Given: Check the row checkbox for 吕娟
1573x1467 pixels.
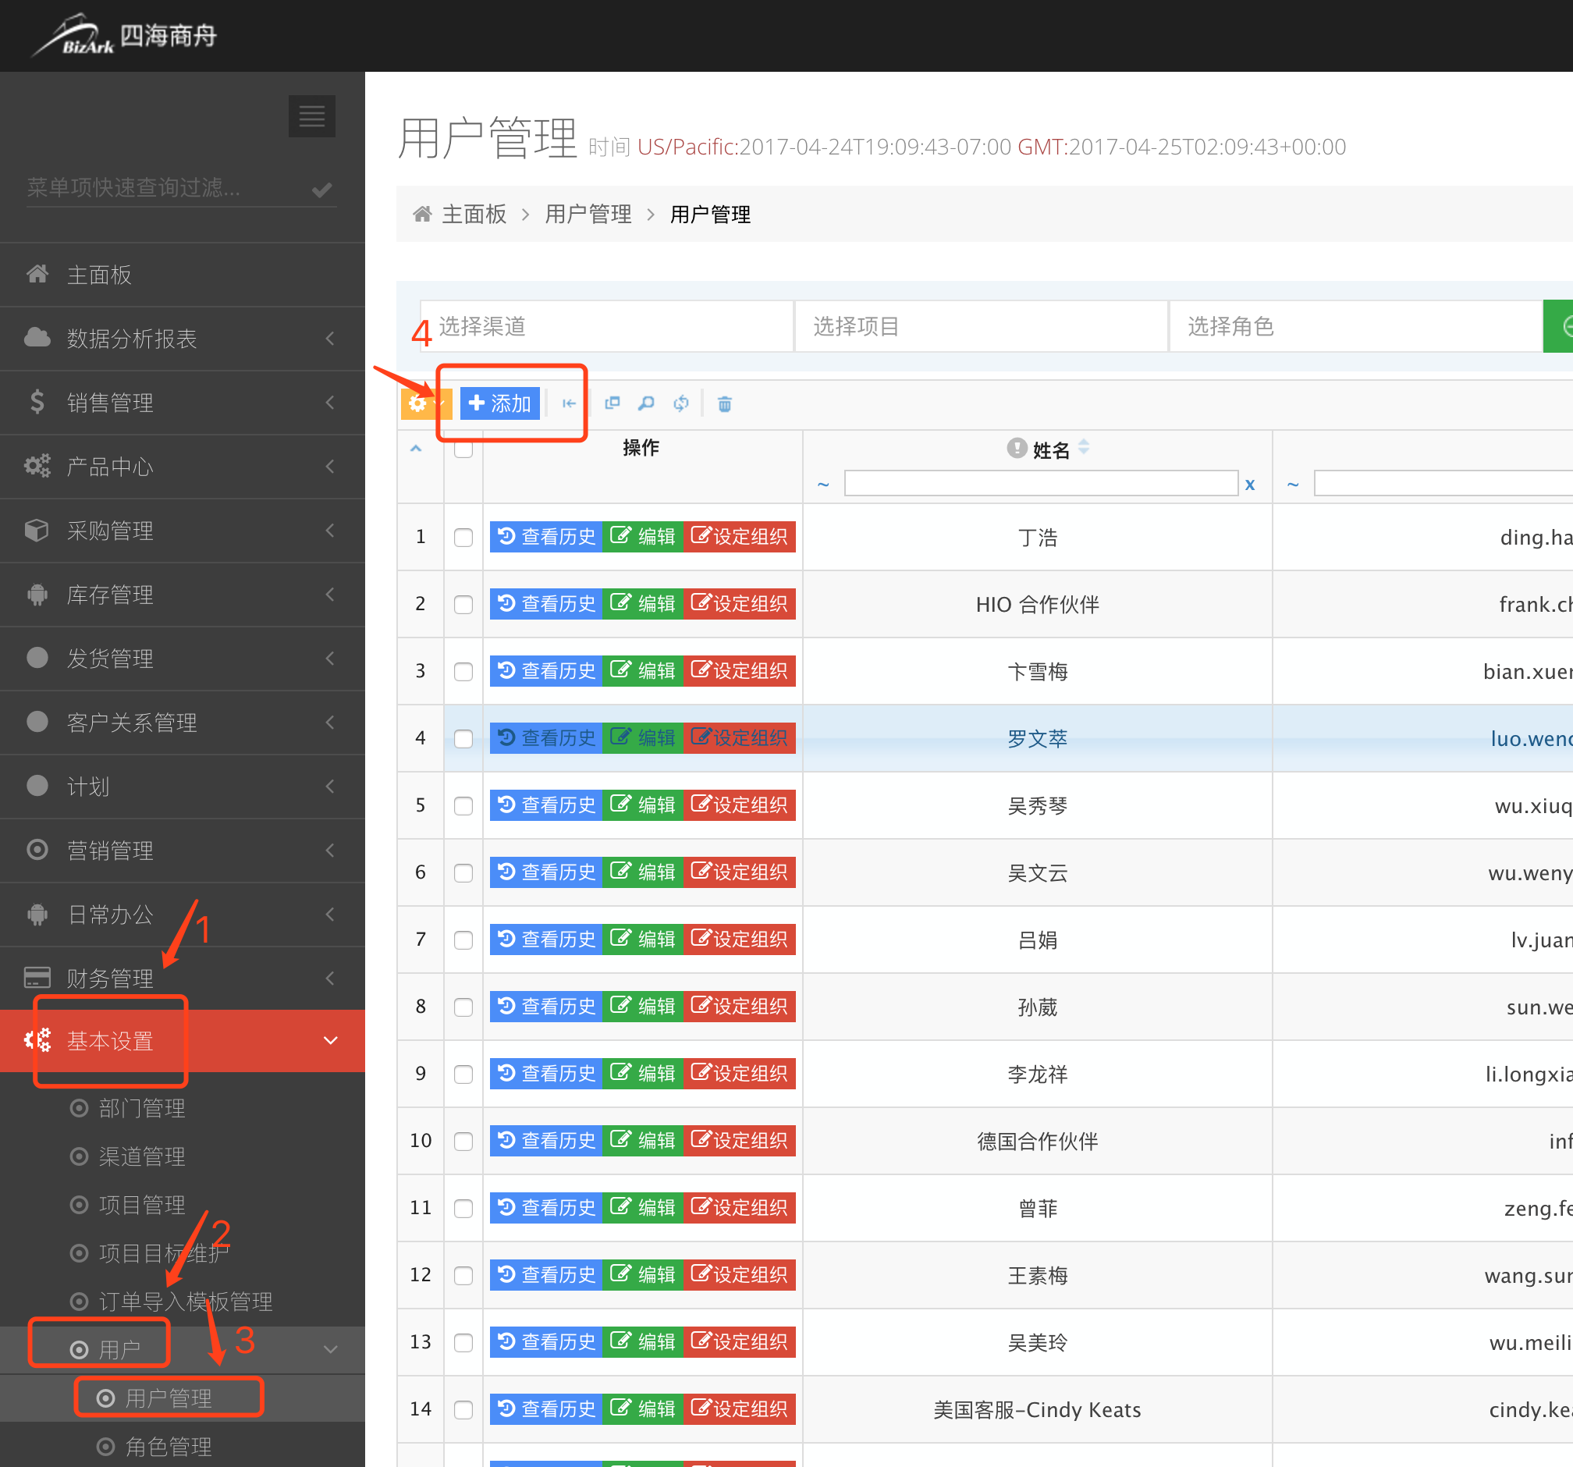Looking at the screenshot, I should pos(463,940).
